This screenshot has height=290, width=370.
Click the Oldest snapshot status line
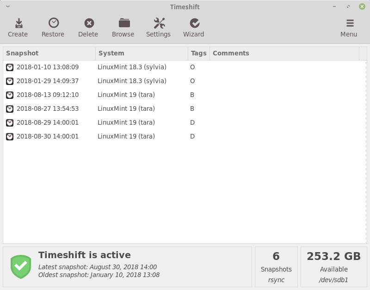[99, 275]
